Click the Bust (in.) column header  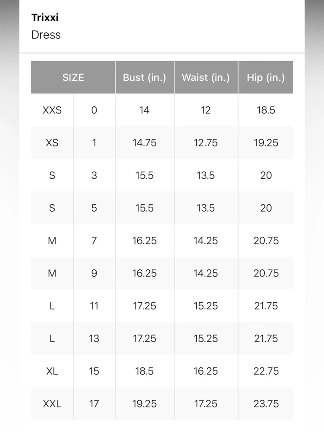click(145, 77)
